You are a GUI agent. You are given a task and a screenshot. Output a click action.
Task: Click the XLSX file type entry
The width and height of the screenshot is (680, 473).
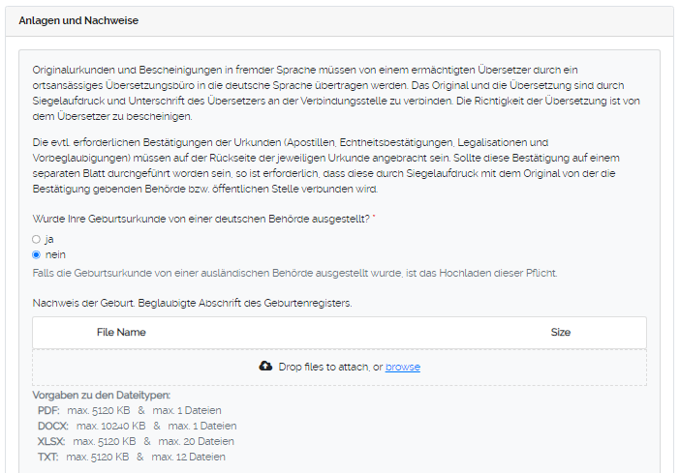click(52, 441)
